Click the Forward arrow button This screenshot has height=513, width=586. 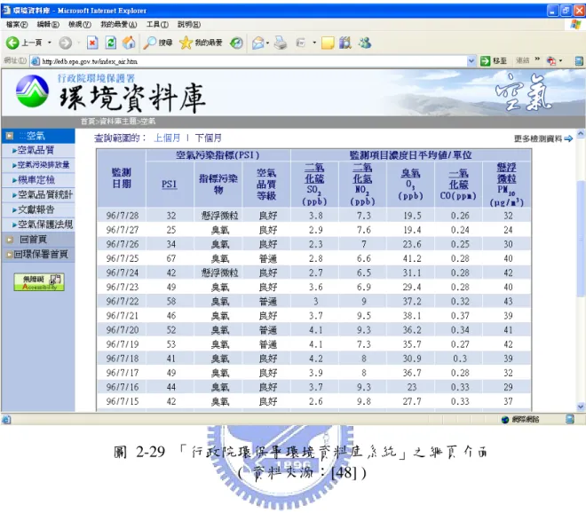pyautogui.click(x=66, y=43)
